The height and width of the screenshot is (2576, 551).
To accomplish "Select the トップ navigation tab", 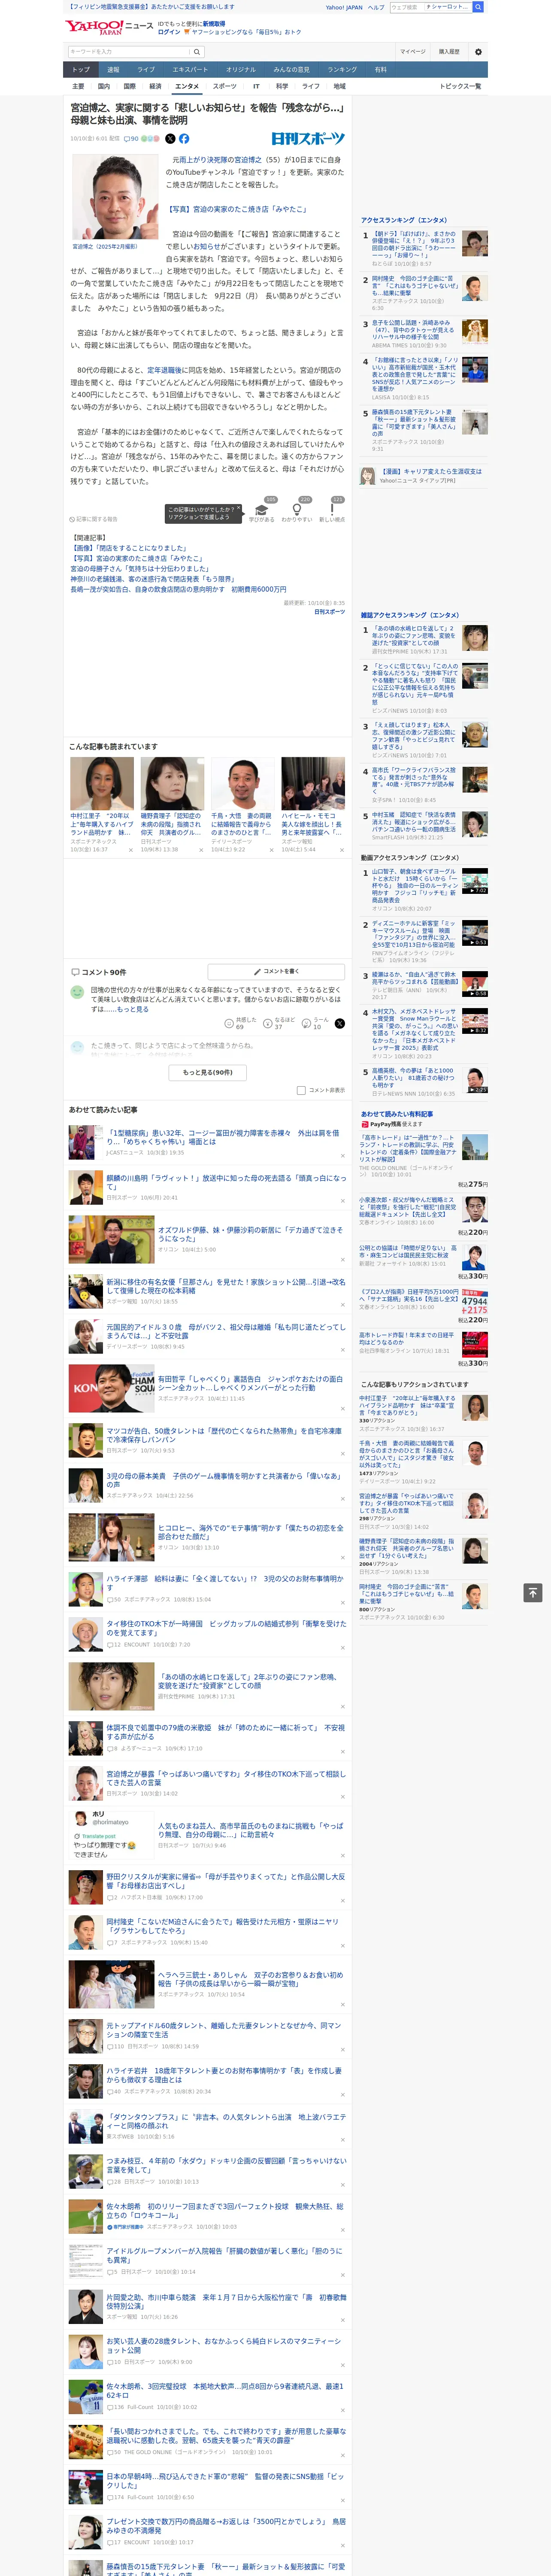I will click(81, 70).
